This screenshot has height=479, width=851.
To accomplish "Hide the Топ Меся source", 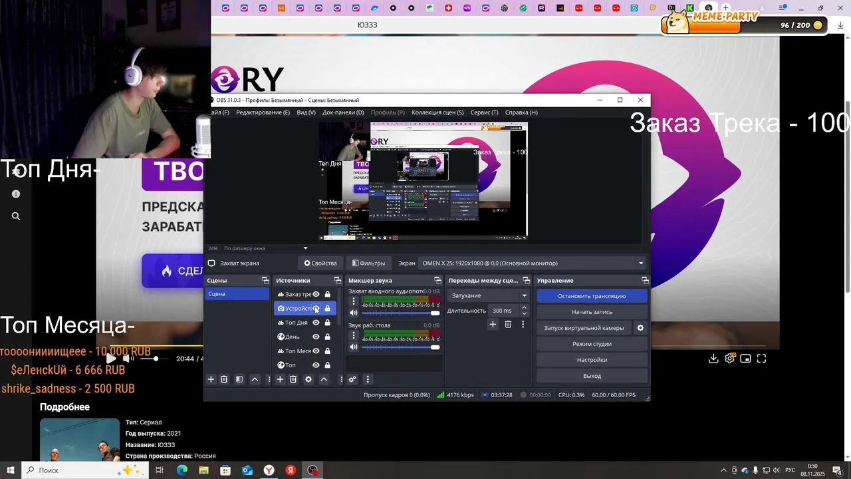I will 316,351.
